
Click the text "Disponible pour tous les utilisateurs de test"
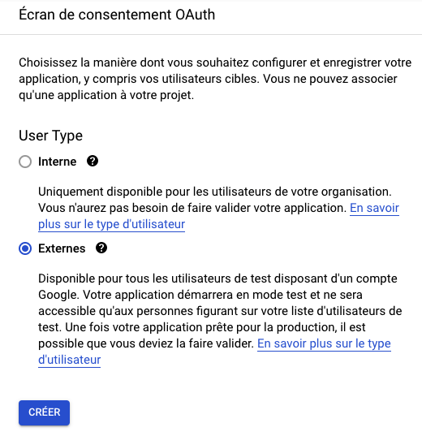(x=154, y=278)
